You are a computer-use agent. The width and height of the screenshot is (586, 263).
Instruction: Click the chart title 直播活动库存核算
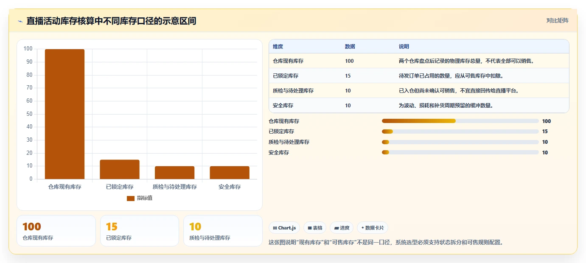pos(111,21)
